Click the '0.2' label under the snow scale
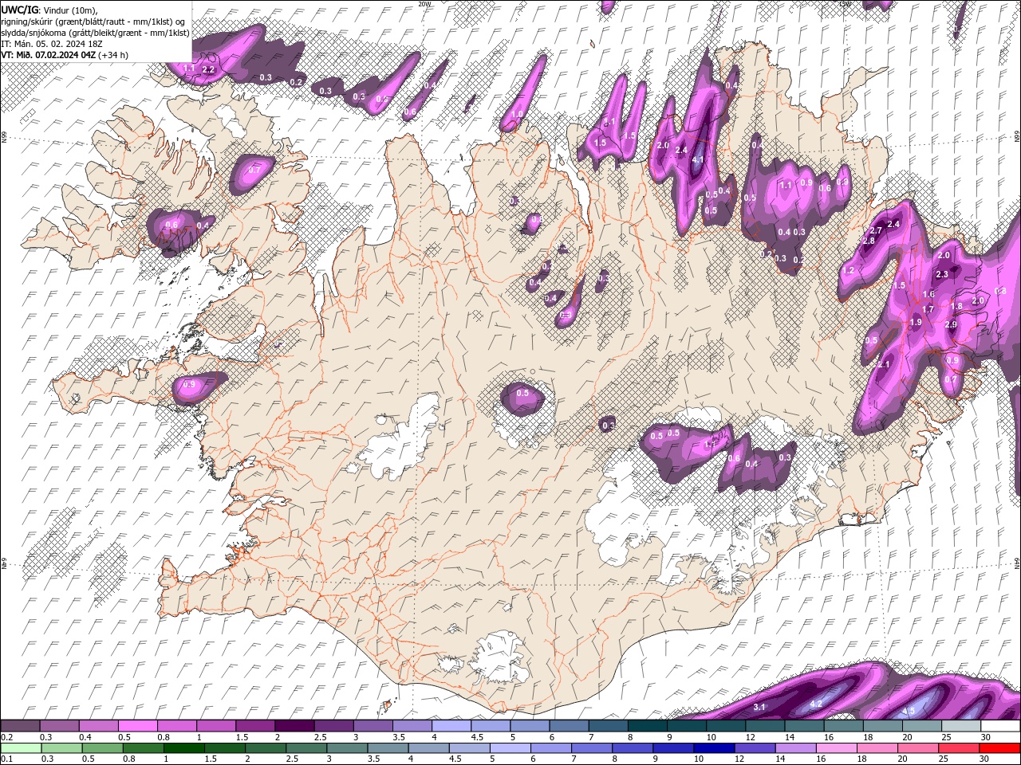The width and height of the screenshot is (1021, 765). point(6,737)
